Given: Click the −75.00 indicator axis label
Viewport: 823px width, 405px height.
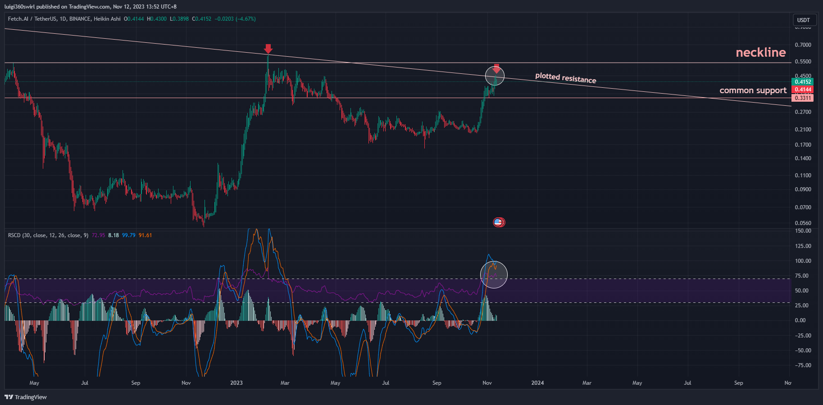Looking at the screenshot, I should tap(803, 365).
